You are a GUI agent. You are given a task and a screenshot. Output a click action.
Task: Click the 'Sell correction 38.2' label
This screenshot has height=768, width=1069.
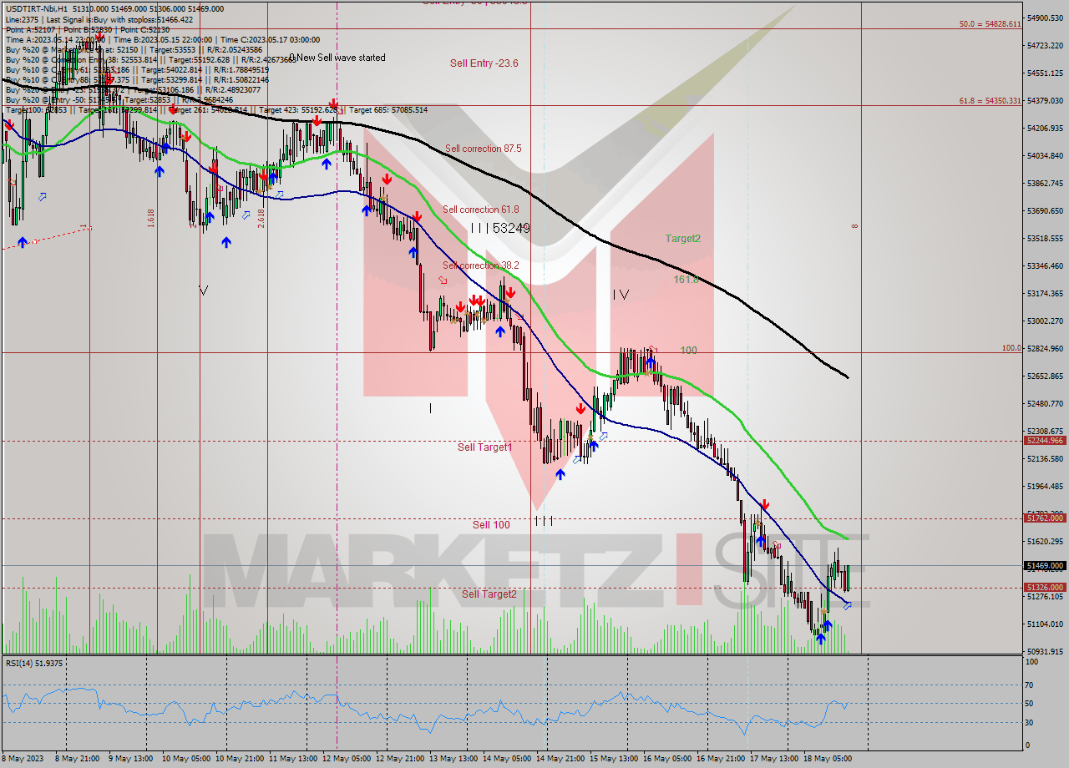[x=480, y=265]
